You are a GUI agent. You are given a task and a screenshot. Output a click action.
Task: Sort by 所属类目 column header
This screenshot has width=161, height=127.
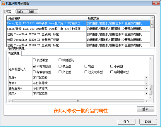coord(118,18)
